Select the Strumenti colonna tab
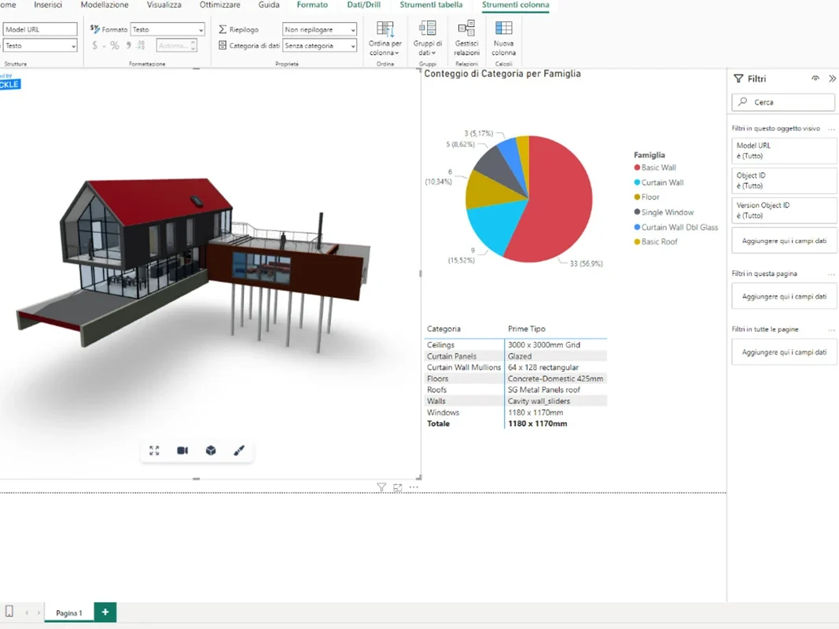 515,5
